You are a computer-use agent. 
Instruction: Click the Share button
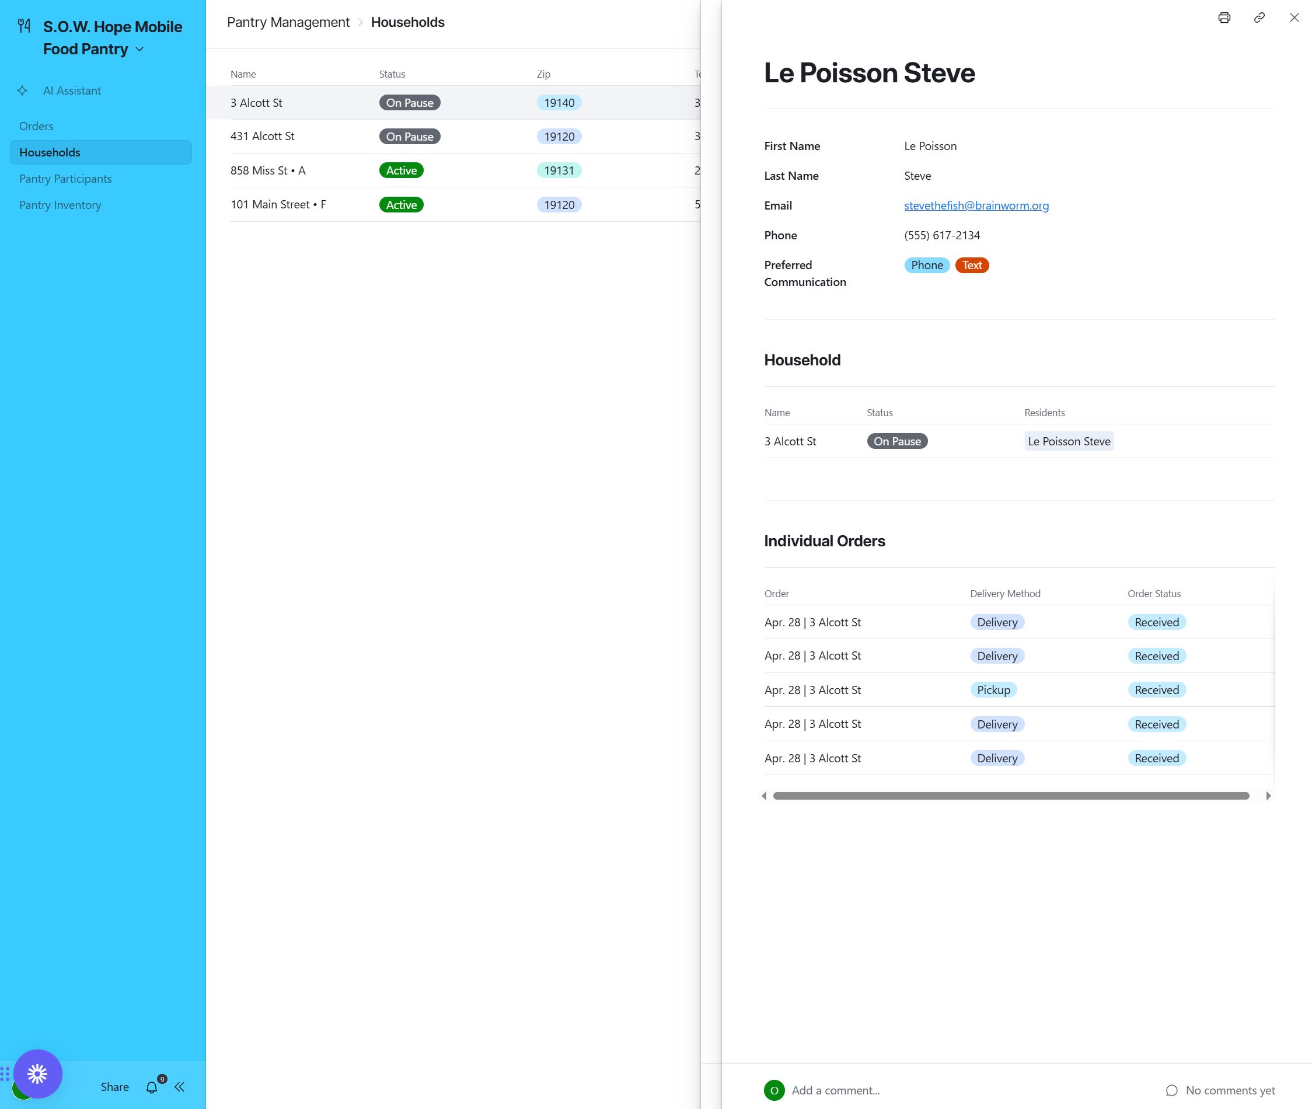[x=114, y=1087]
